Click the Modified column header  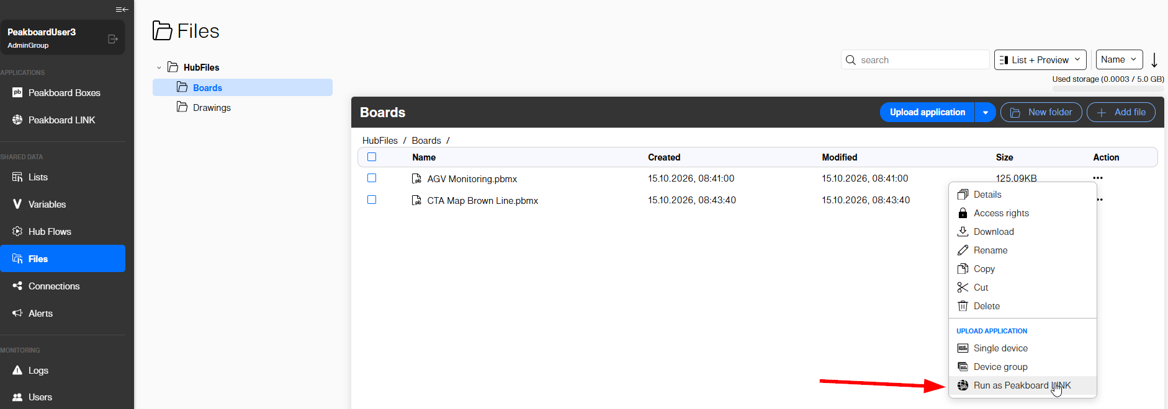(840, 157)
